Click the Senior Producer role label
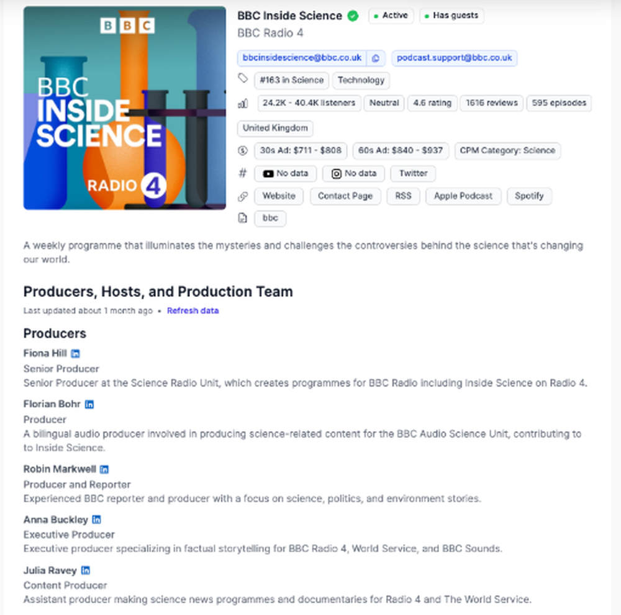621x615 pixels. point(61,368)
